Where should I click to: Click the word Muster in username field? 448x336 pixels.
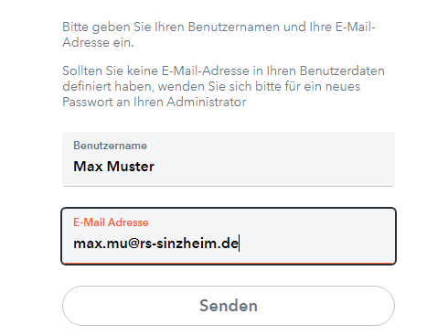tap(131, 167)
